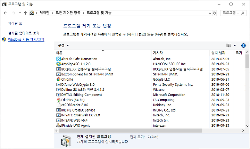Viewport: 250px width, 149px height.
Task: Expand the chevron before 제어판 breadcrumb
Action: [x=36, y=13]
